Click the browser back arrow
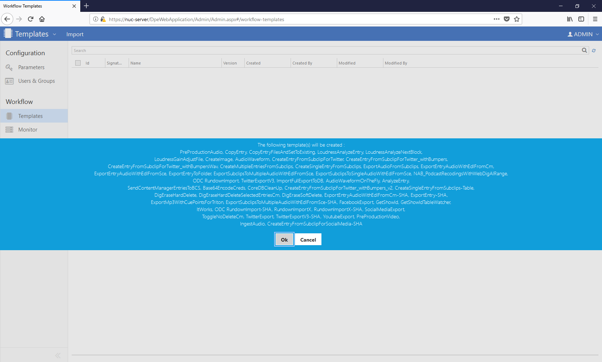 tap(7, 19)
